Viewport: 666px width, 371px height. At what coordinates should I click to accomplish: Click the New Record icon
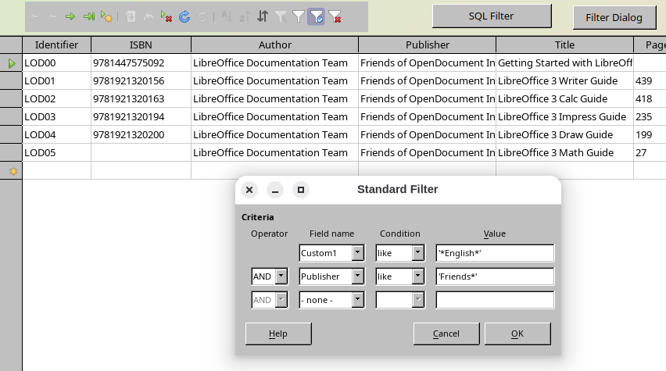(106, 16)
